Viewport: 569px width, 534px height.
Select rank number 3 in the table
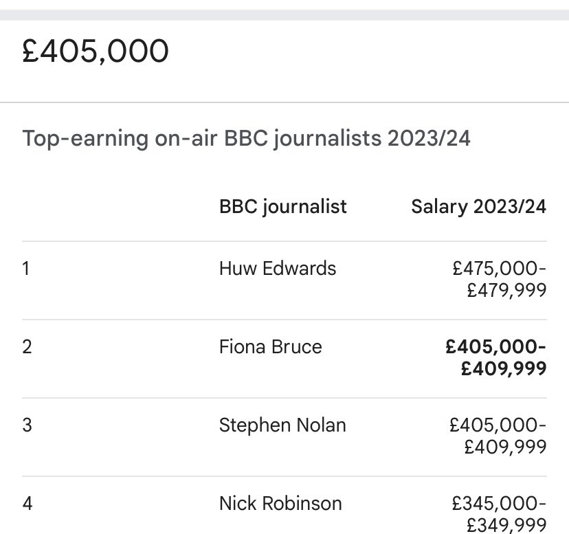click(x=27, y=425)
